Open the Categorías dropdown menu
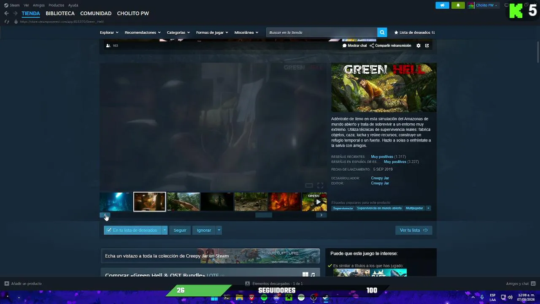Image resolution: width=540 pixels, height=304 pixels. (x=178, y=33)
